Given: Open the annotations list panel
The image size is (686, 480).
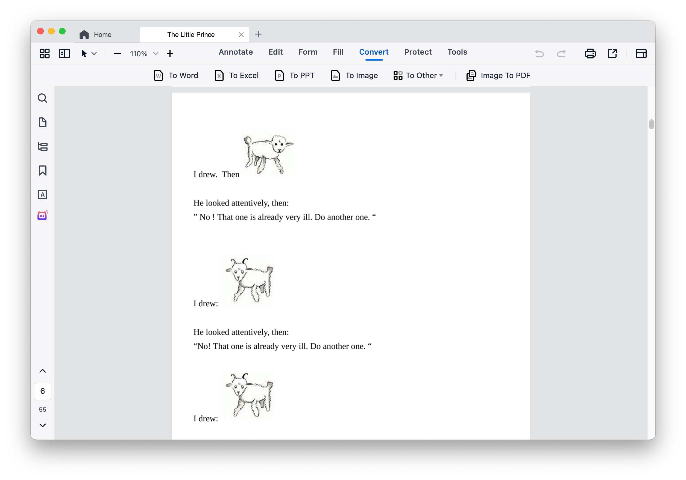Looking at the screenshot, I should (x=42, y=194).
